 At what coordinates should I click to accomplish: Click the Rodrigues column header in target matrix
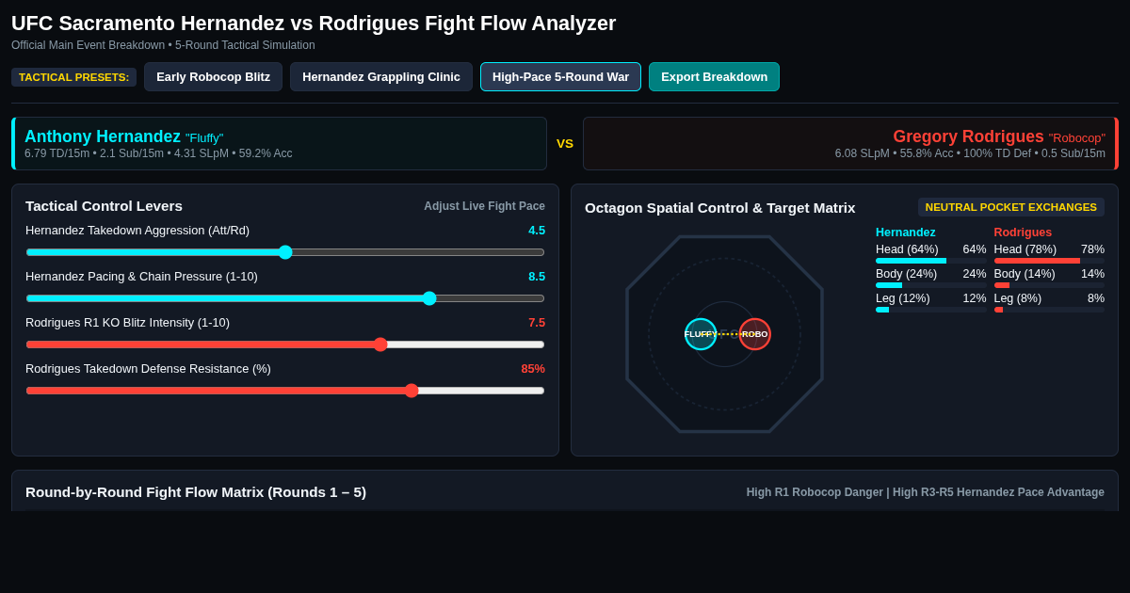click(1023, 232)
